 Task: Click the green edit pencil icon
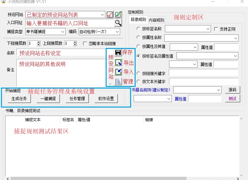tap(118, 14)
